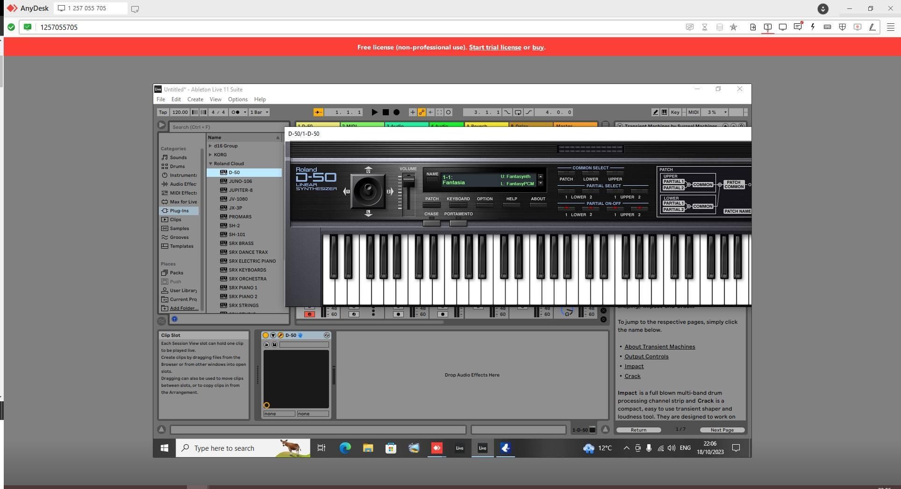Open Packs in Places
Viewport: 901px width, 489px height.
[x=176, y=273]
